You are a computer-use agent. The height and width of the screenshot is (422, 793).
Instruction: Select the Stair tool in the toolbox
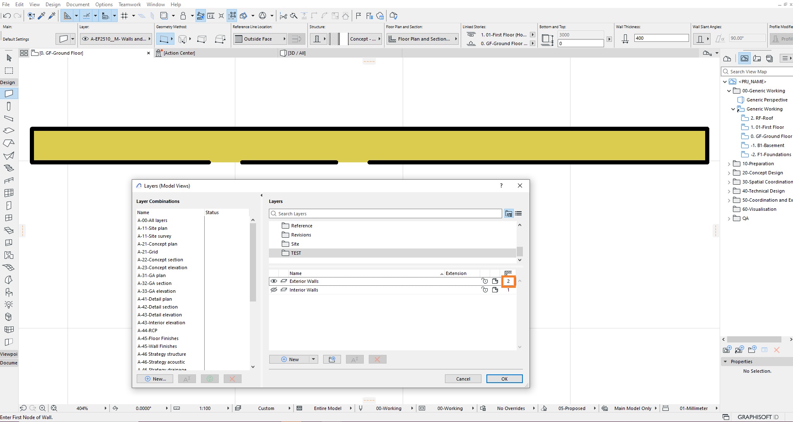coord(9,168)
